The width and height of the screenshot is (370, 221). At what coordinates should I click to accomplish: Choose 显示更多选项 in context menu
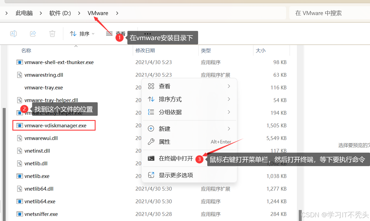[x=189, y=175]
